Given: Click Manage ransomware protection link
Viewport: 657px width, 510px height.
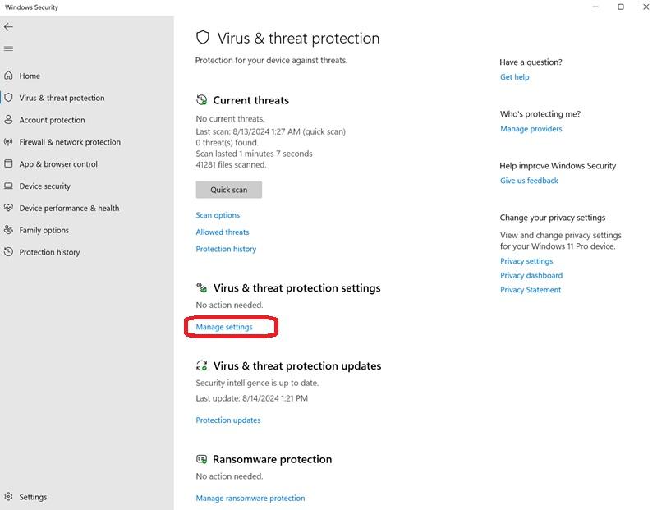Looking at the screenshot, I should click(250, 499).
